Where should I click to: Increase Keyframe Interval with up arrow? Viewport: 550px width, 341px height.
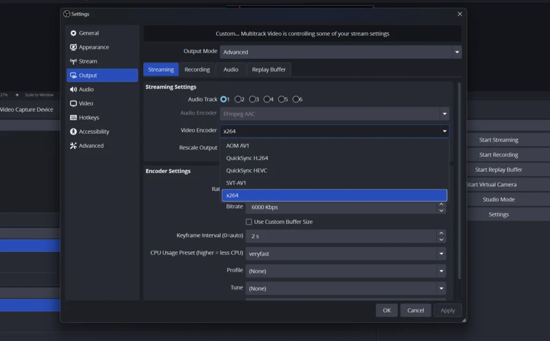442,233
